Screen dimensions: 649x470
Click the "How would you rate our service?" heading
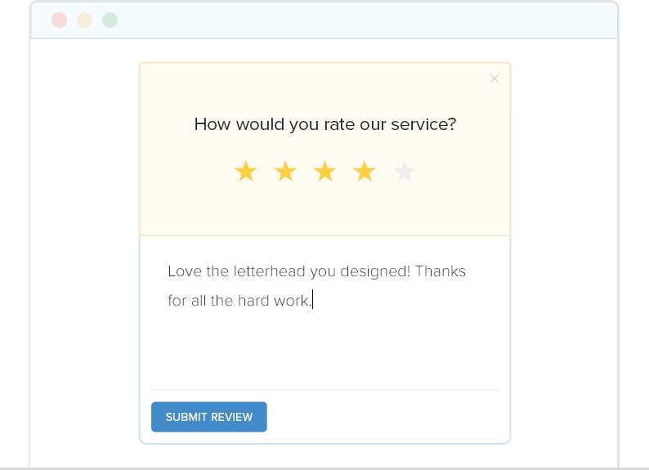point(324,124)
